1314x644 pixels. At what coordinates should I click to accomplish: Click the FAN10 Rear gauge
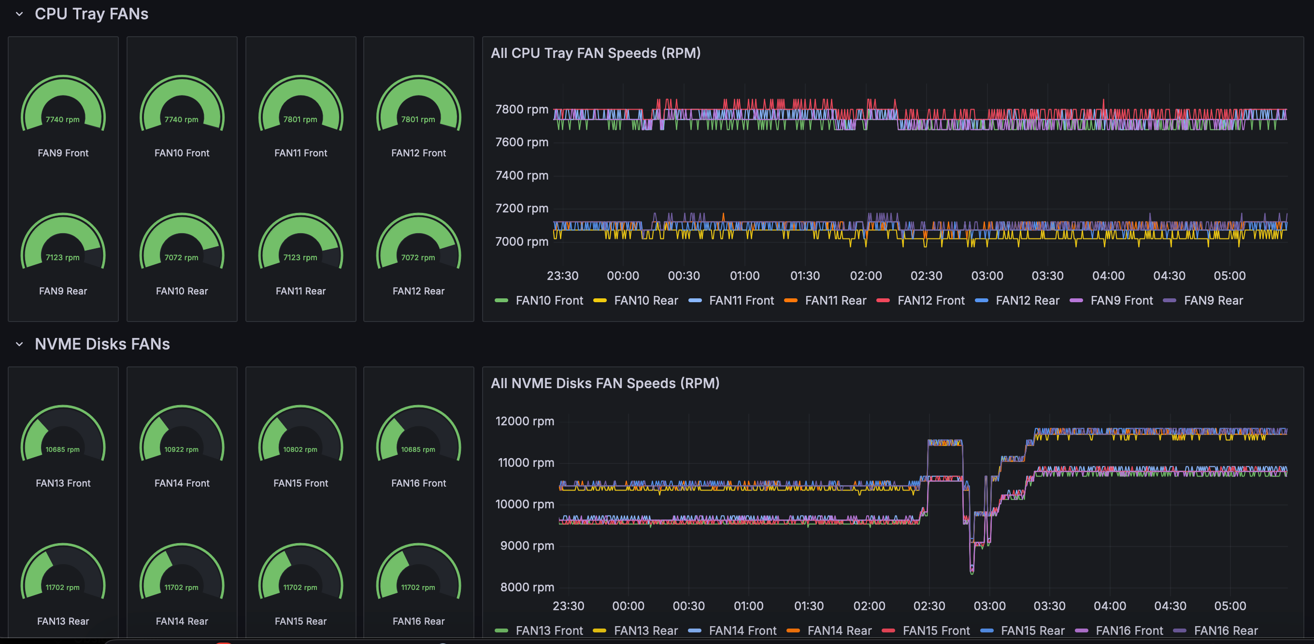coord(182,242)
